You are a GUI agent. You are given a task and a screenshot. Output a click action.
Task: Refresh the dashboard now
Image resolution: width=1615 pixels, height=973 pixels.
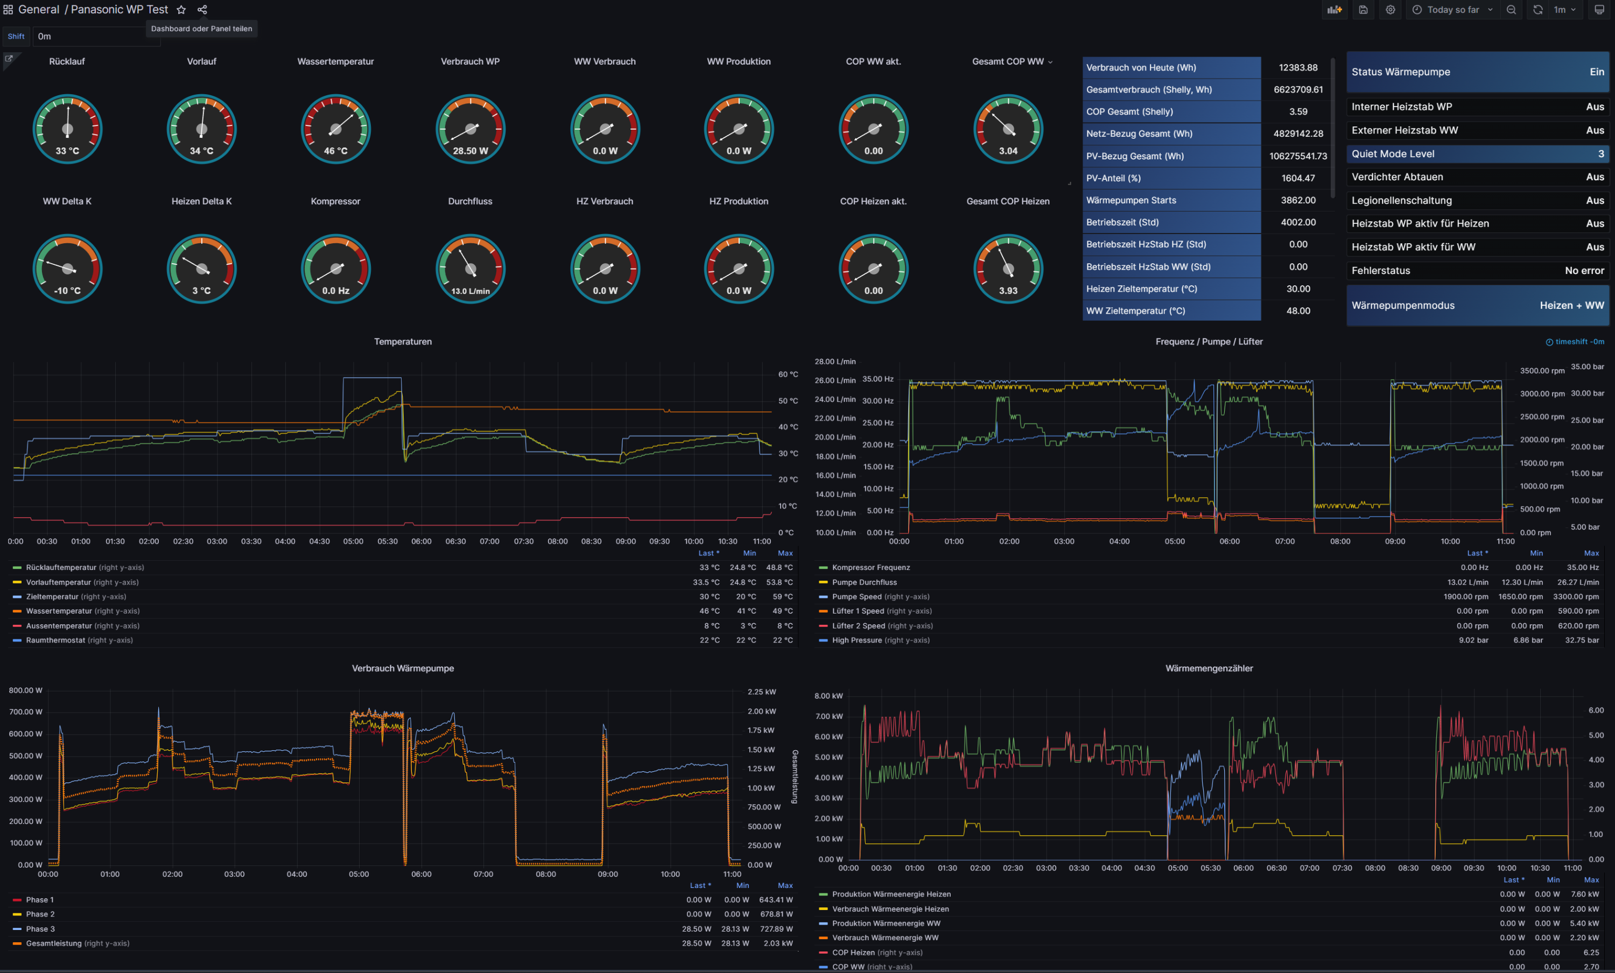(x=1537, y=10)
